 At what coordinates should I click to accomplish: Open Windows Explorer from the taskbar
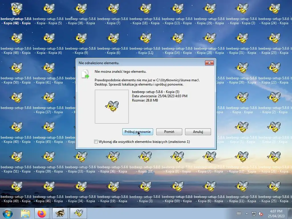(x=25, y=214)
